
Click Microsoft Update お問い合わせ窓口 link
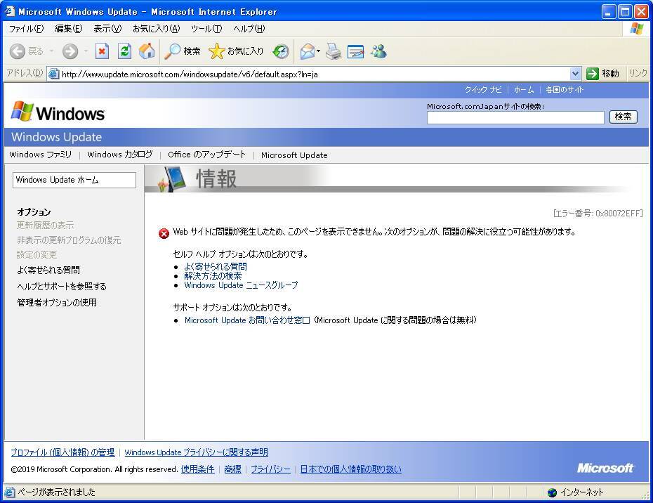point(247,320)
